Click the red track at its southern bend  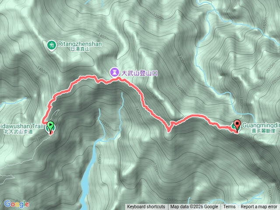click(x=168, y=130)
